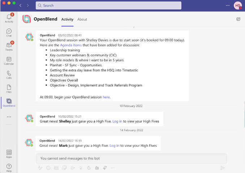Viewport: 245px width, 173px height.
Task: Open the GIF picker
Action: click(56, 168)
